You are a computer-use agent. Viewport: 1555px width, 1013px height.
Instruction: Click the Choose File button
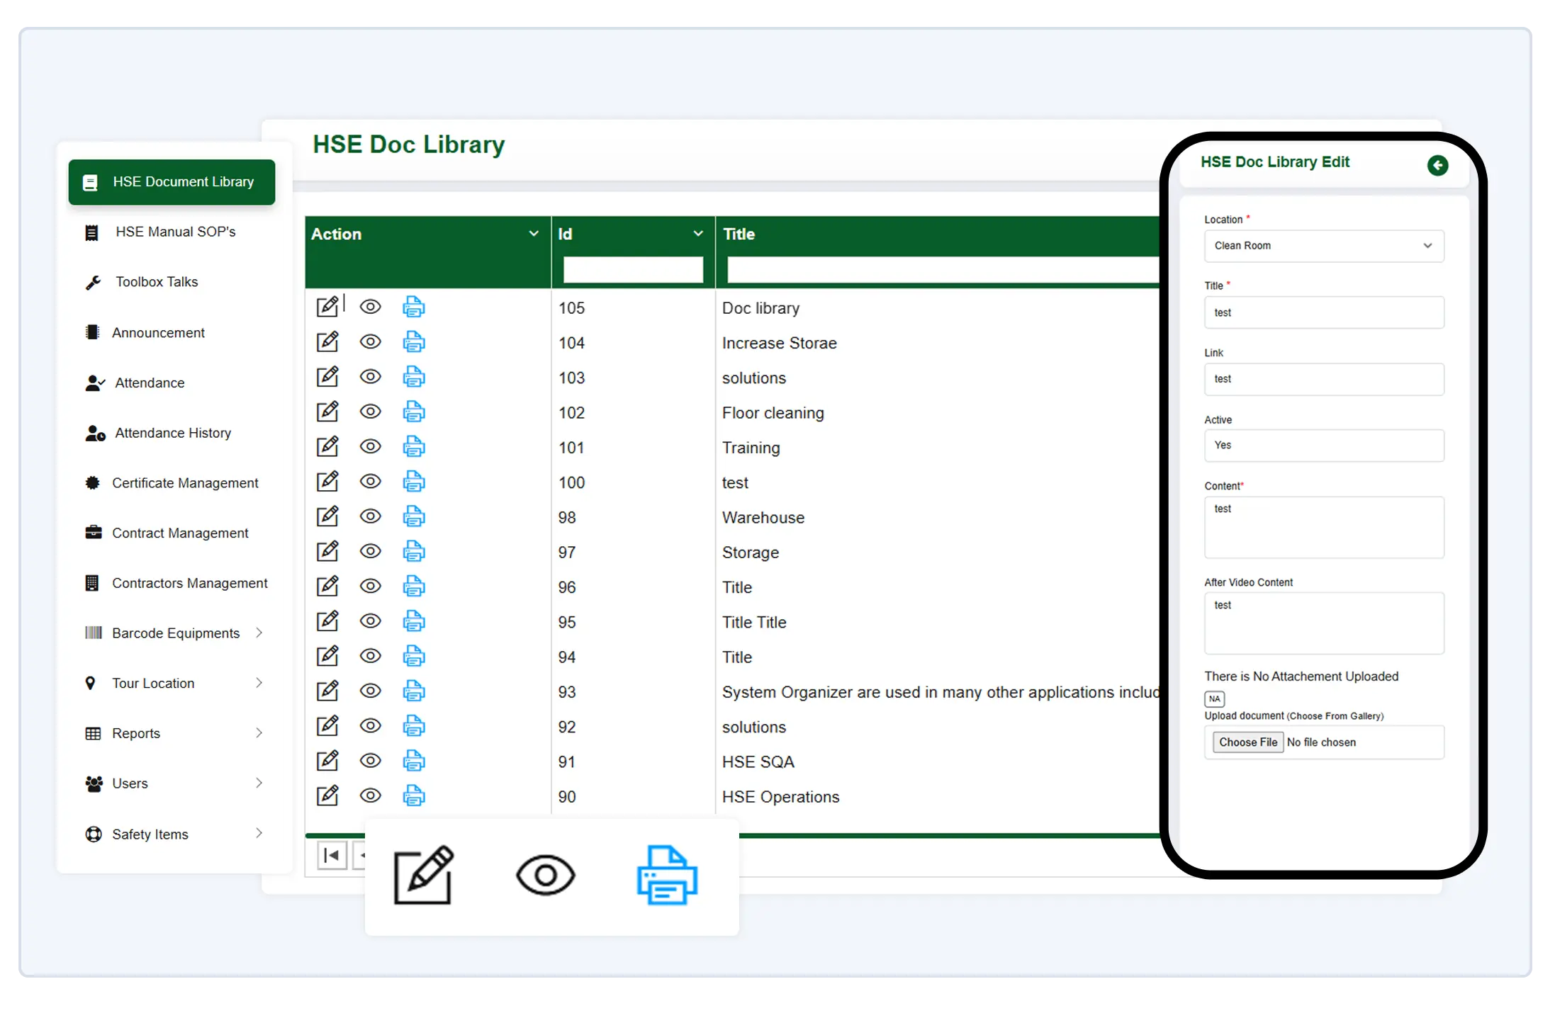point(1247,742)
